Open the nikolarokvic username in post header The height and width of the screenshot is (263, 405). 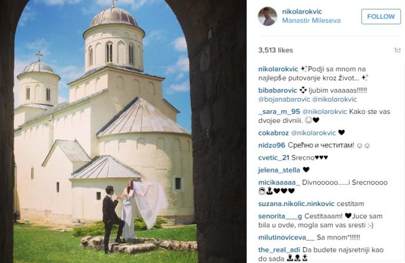(x=302, y=12)
